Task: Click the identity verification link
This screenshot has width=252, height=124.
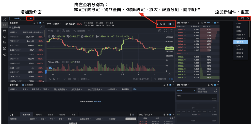Action: click(97, 101)
